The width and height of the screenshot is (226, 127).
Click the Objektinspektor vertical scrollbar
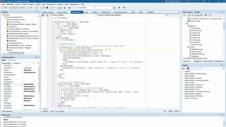coord(39,87)
